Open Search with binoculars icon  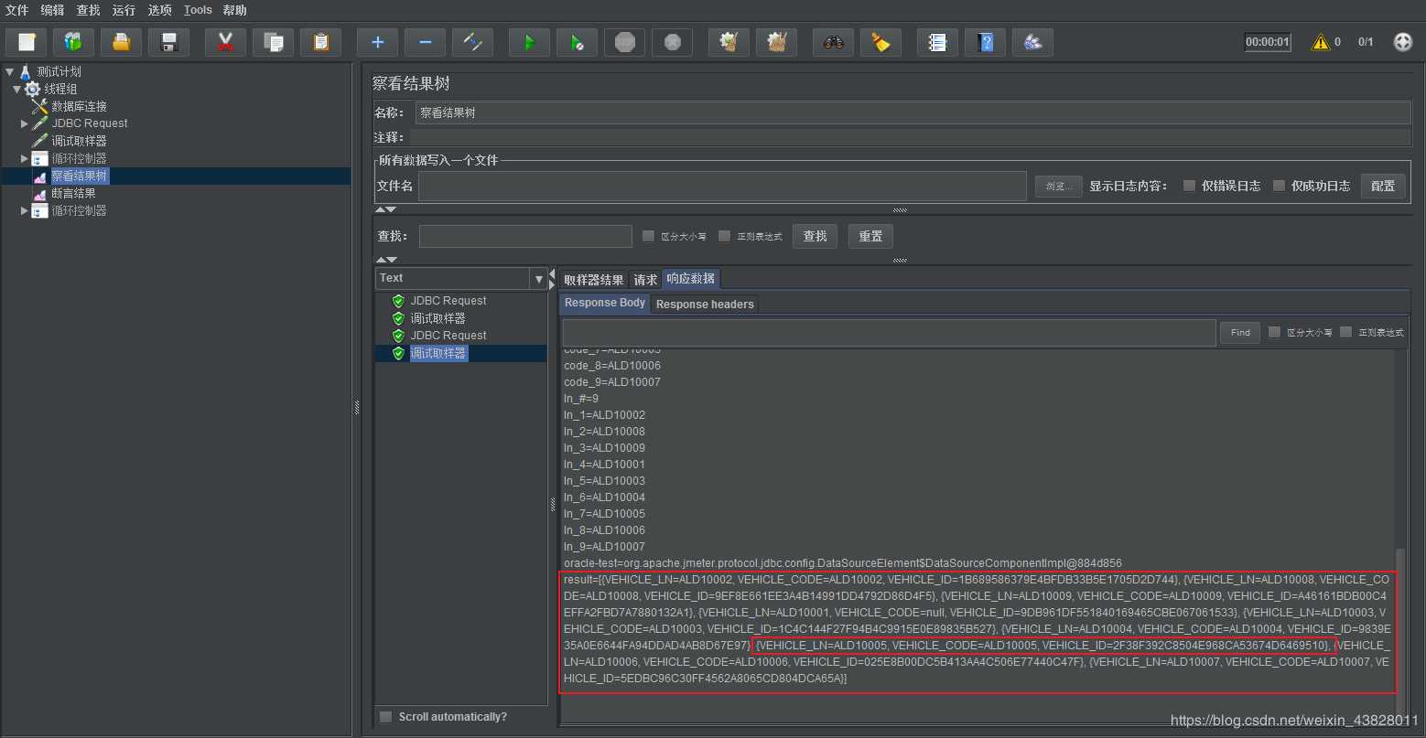coord(833,42)
